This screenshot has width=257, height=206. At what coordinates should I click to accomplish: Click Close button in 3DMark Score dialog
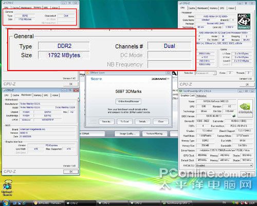[x=161, y=122]
